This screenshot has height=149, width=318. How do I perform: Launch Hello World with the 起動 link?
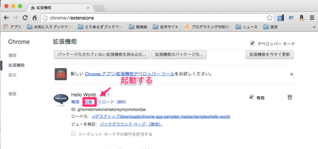pos(88,102)
